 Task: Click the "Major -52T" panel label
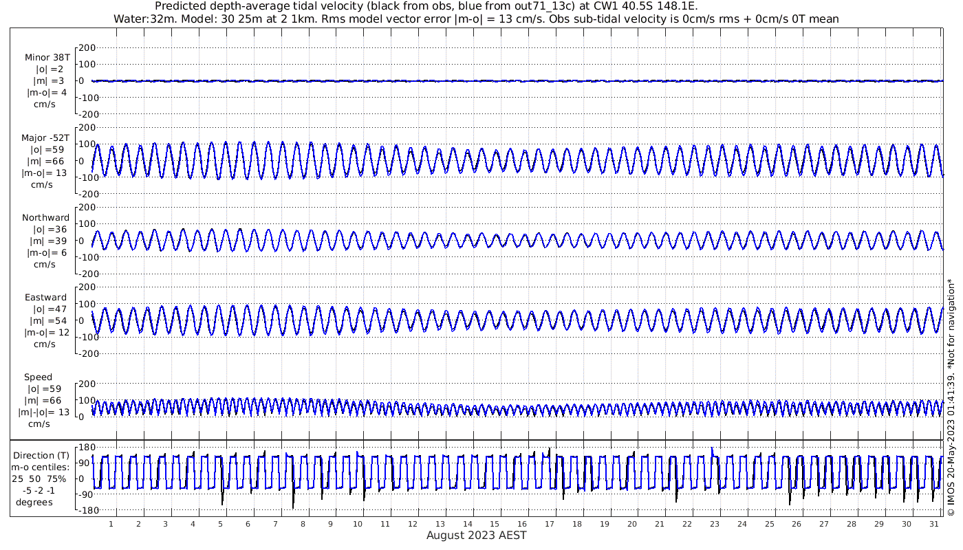(45, 138)
